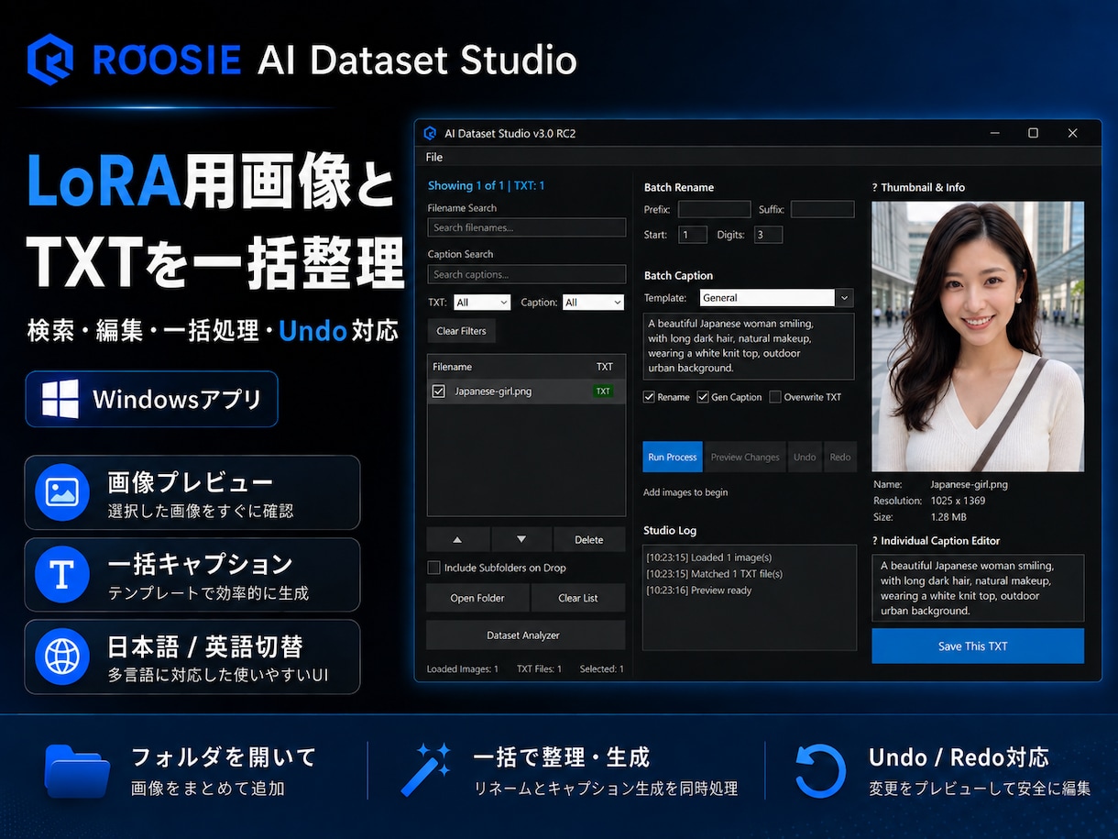Click the Individual Caption Editor text box
Viewport: 1118px width, 839px height.
978,588
